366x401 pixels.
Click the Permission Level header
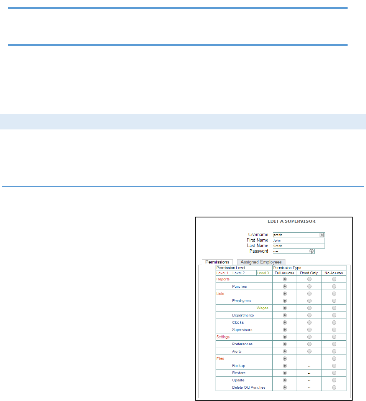pyautogui.click(x=231, y=268)
